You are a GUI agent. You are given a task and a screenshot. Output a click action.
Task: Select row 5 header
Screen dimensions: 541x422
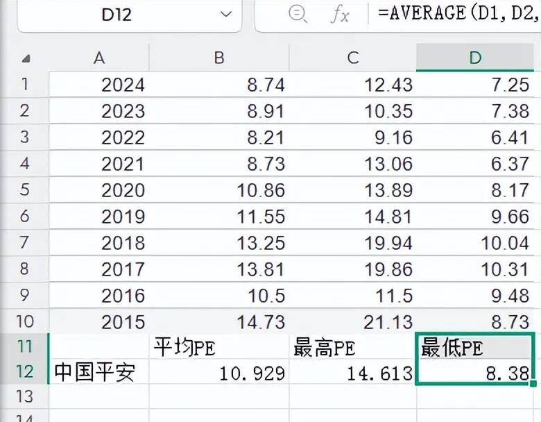24,189
